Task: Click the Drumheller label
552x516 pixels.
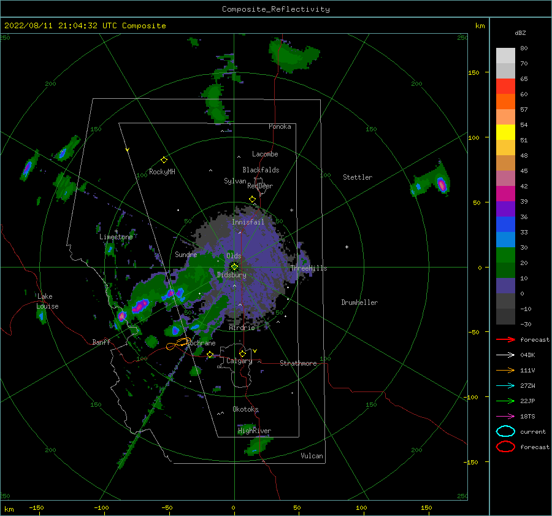Action: tap(359, 302)
